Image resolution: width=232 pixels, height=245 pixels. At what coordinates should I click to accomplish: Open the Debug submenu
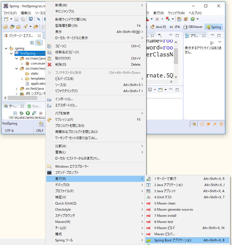click(96, 185)
